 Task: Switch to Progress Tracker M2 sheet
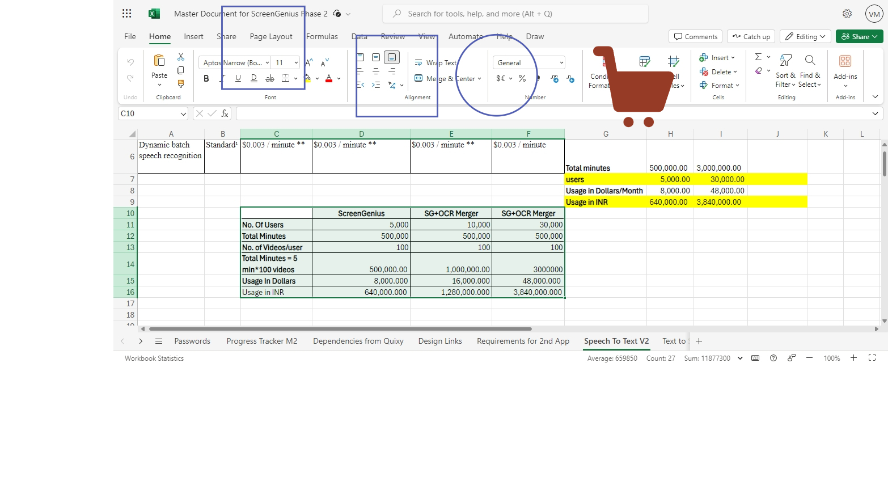[262, 341]
